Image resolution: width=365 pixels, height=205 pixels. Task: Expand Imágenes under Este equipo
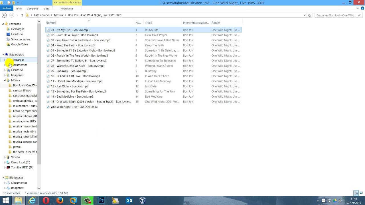pyautogui.click(x=5, y=75)
